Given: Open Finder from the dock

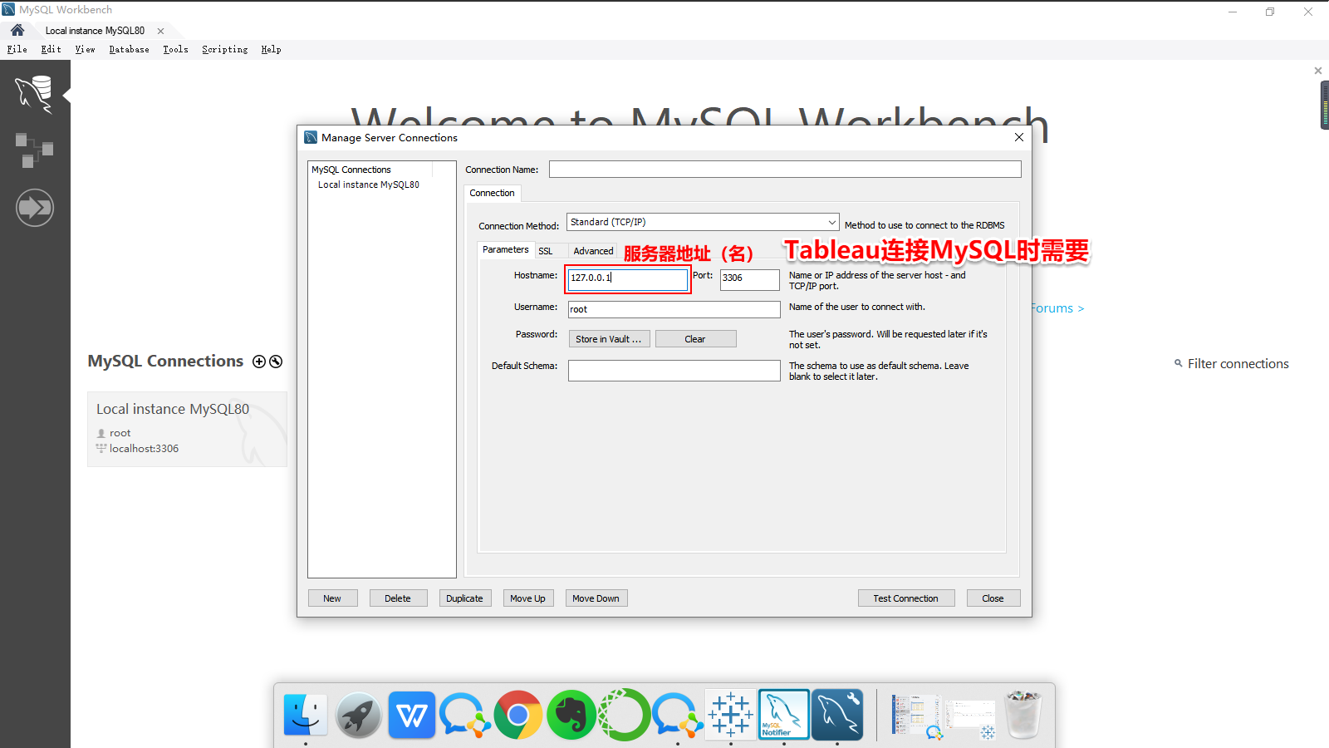Looking at the screenshot, I should (306, 715).
